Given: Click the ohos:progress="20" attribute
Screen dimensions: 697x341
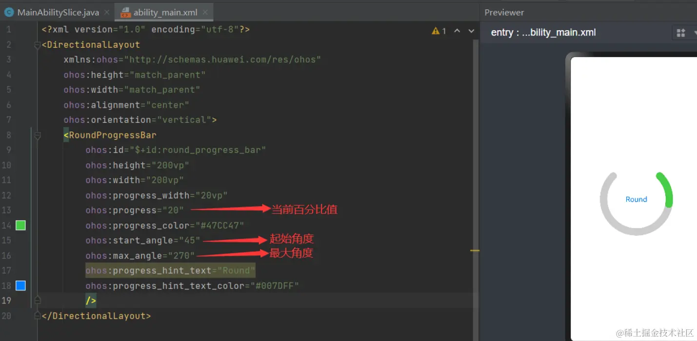Looking at the screenshot, I should tap(135, 210).
